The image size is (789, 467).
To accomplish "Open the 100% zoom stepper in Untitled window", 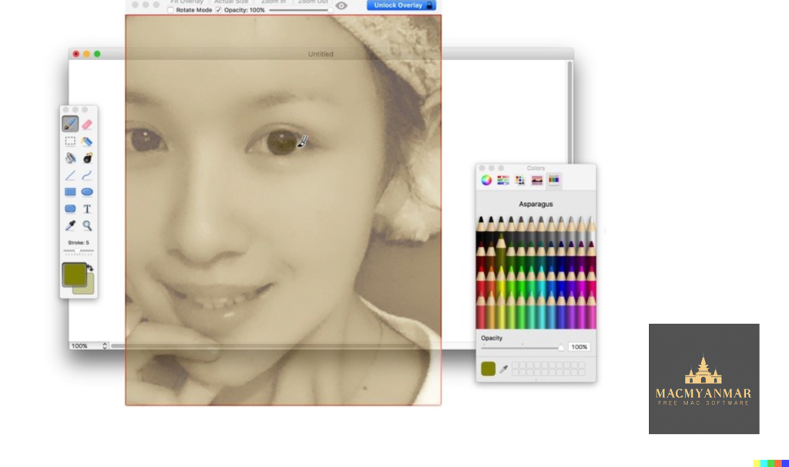I will point(105,346).
